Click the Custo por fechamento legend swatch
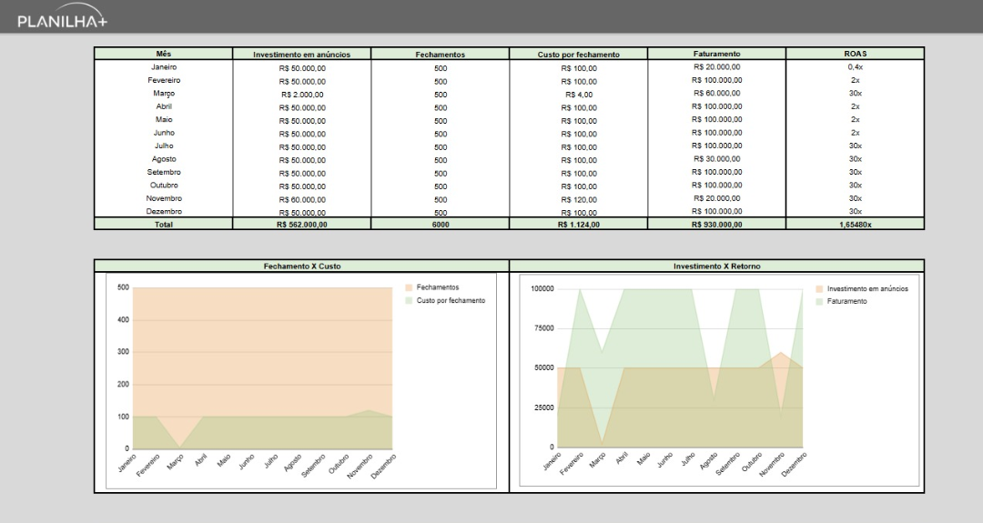This screenshot has height=523, width=983. tap(409, 300)
